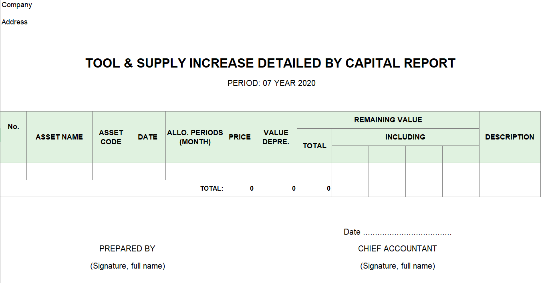Click the Address label cell
The image size is (548, 283).
15,22
